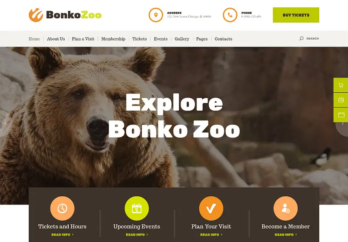The image size is (348, 242).
Task: Click the Upcoming Events calendar icon
Action: 137,208
